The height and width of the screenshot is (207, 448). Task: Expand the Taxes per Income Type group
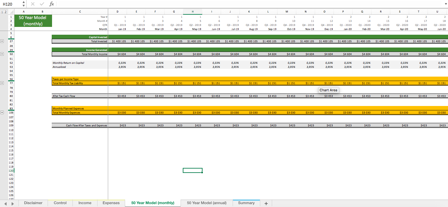pyautogui.click(x=2, y=83)
